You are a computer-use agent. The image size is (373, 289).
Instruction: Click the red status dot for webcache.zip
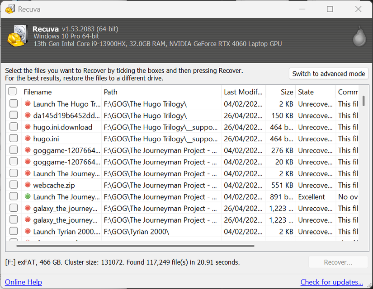coord(28,185)
